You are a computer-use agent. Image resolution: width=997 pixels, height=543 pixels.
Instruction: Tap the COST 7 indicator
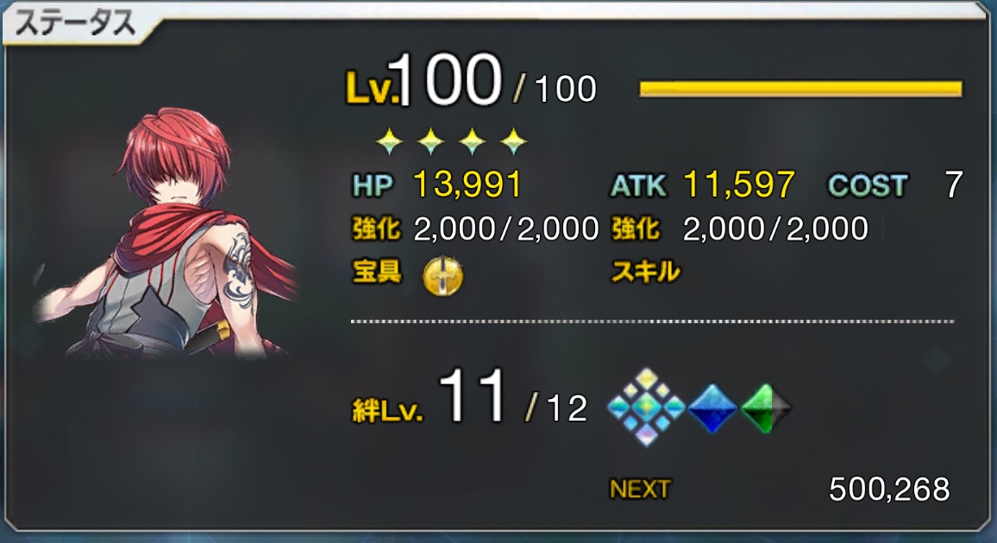[895, 184]
